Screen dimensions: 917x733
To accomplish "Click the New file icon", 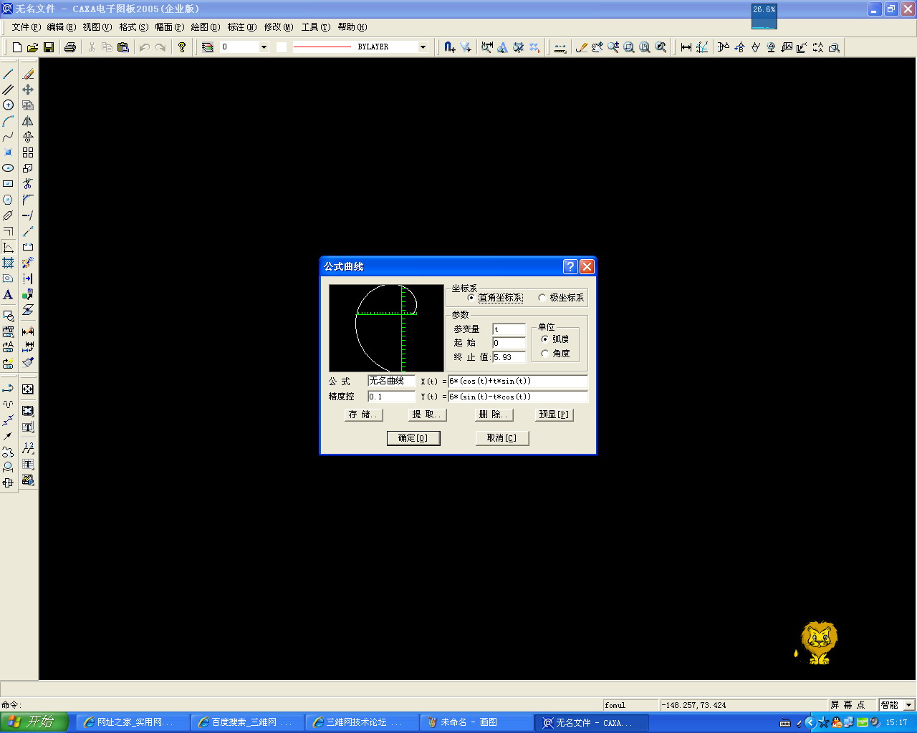I will [17, 47].
